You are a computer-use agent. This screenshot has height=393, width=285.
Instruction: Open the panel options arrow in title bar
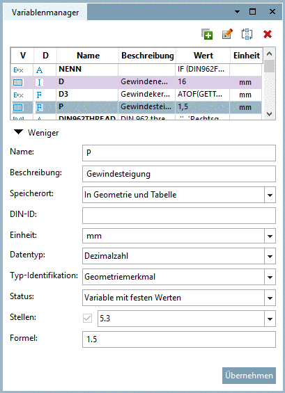pyautogui.click(x=237, y=12)
